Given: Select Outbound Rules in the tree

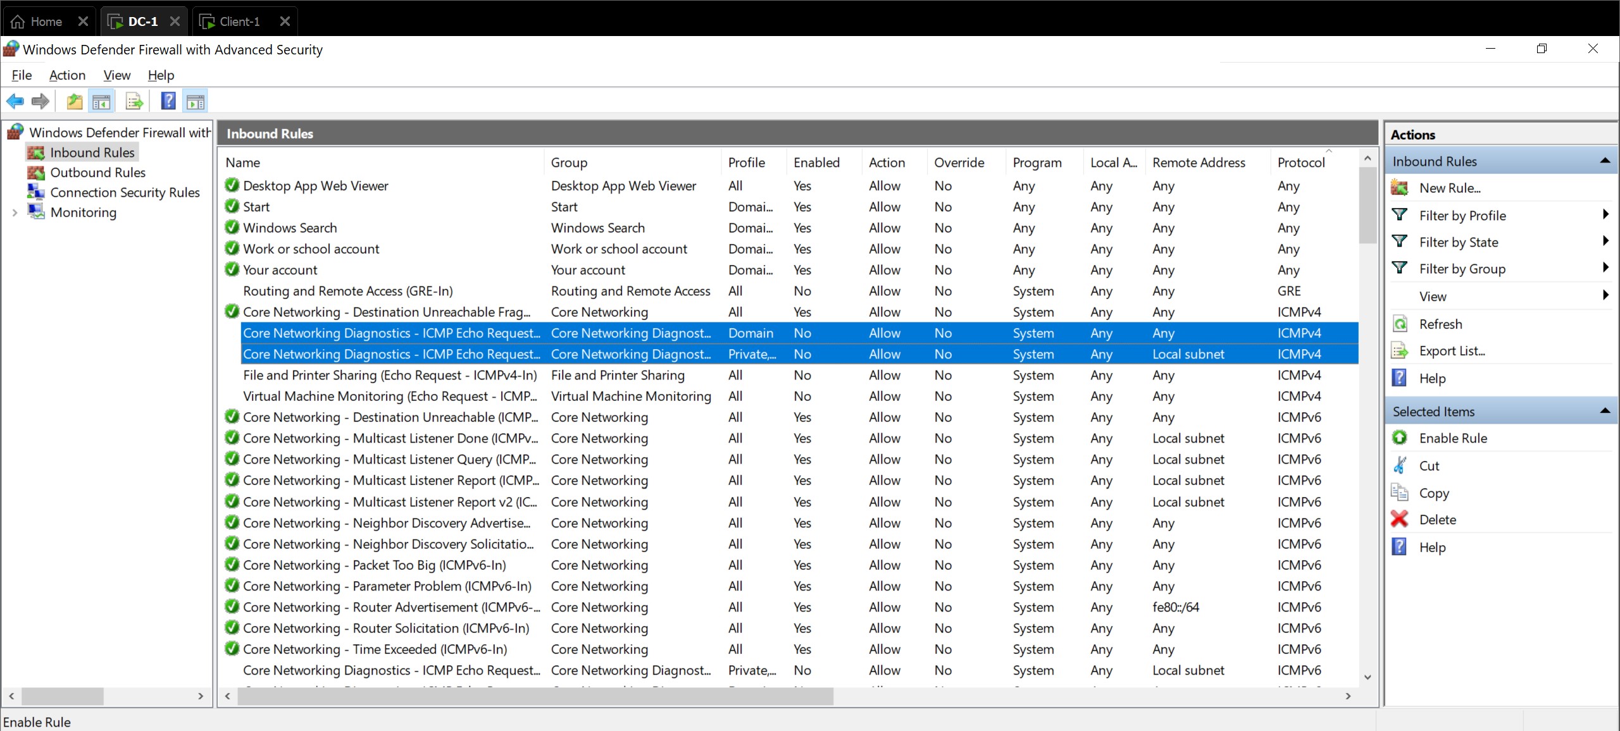Looking at the screenshot, I should pyautogui.click(x=97, y=173).
